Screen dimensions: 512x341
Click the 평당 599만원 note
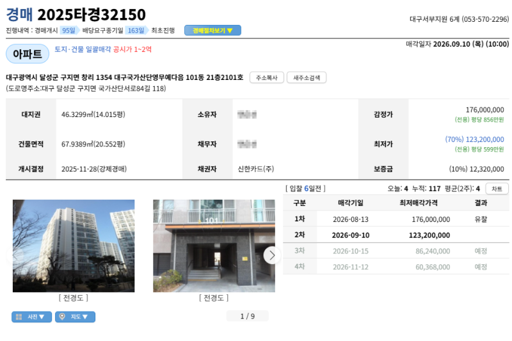[x=479, y=149]
